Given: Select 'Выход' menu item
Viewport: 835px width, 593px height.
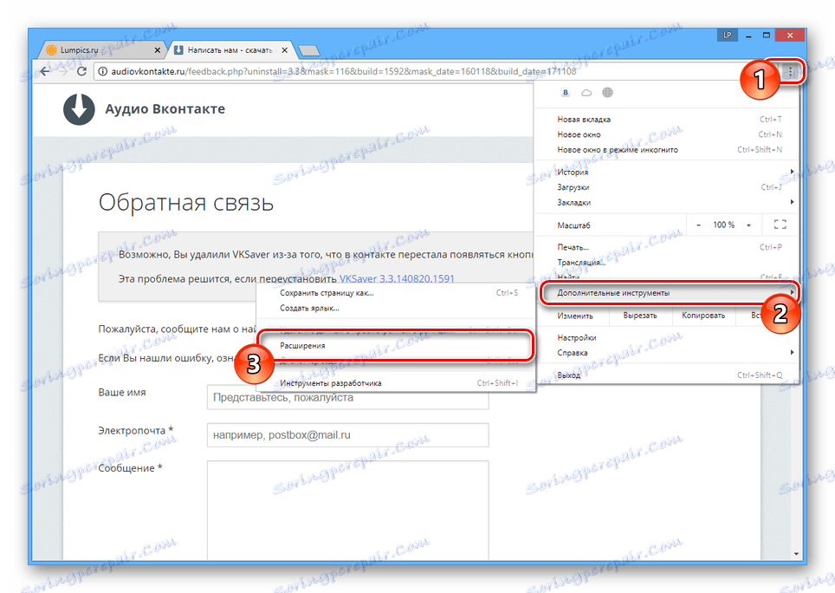Looking at the screenshot, I should 669,375.
